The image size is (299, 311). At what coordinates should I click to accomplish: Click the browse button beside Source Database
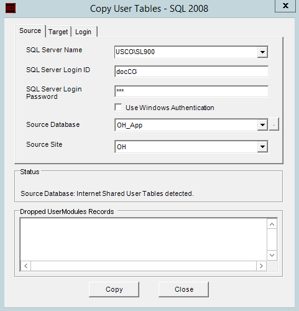tap(274, 124)
